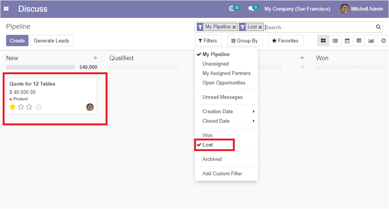389x209 pixels.
Task: Switch to List view
Action: [x=335, y=41]
